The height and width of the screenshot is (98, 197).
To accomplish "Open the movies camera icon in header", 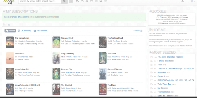I will [77, 1].
